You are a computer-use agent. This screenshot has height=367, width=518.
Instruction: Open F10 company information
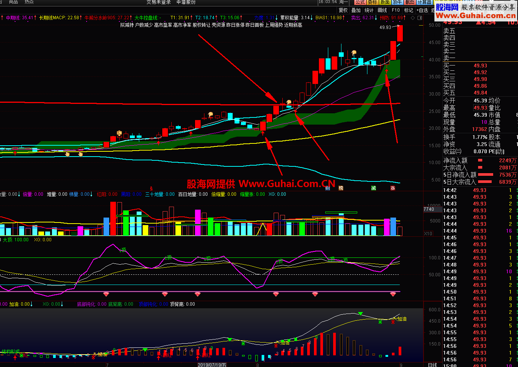coord(396,10)
